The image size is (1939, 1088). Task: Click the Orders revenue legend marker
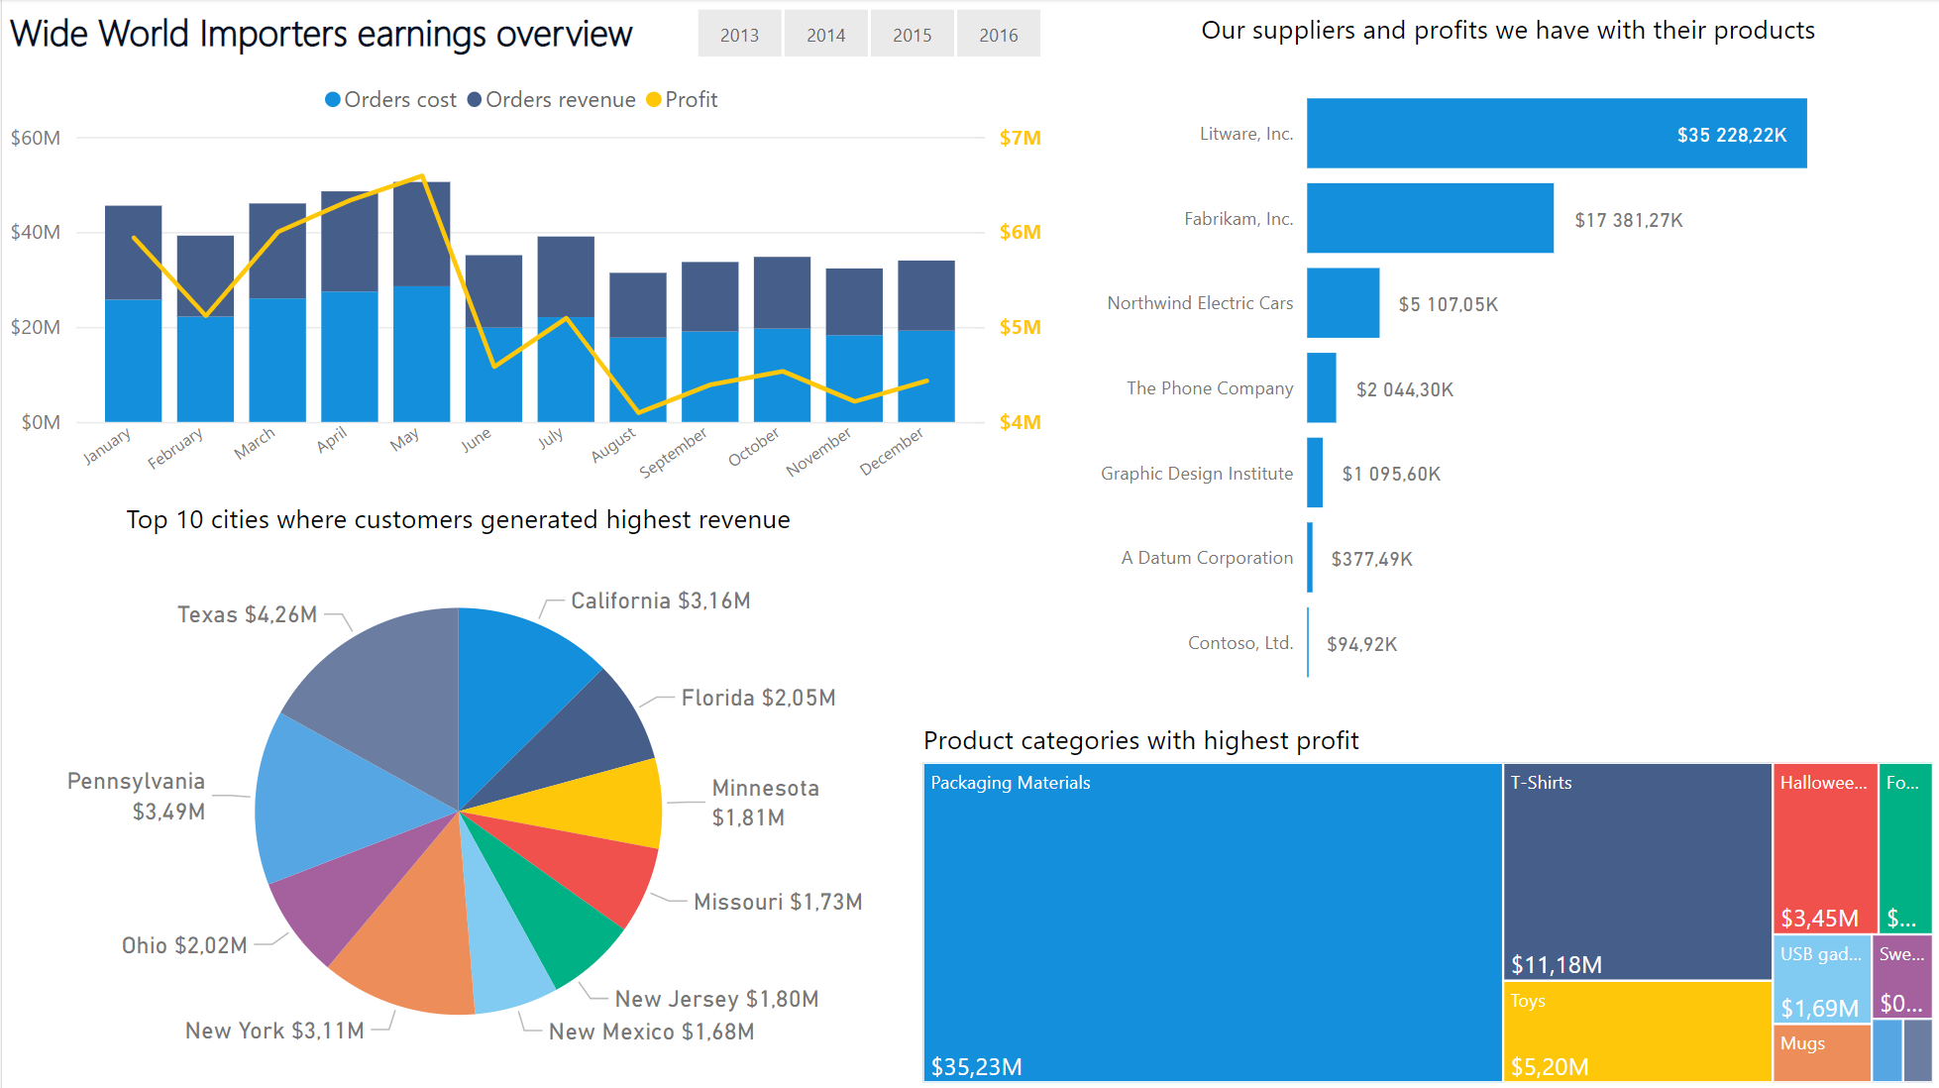pos(475,100)
